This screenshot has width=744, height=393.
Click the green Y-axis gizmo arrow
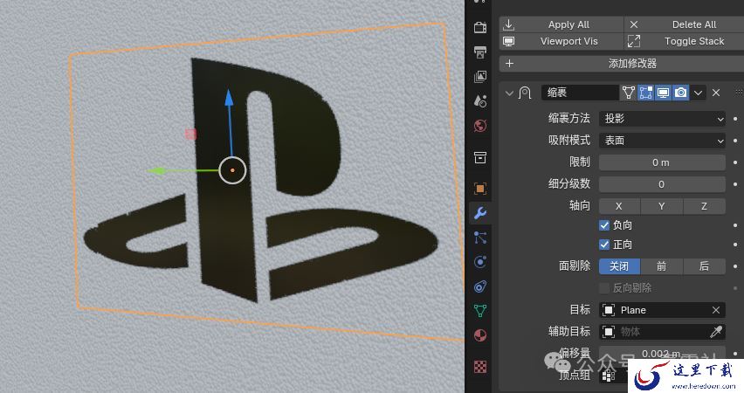156,171
